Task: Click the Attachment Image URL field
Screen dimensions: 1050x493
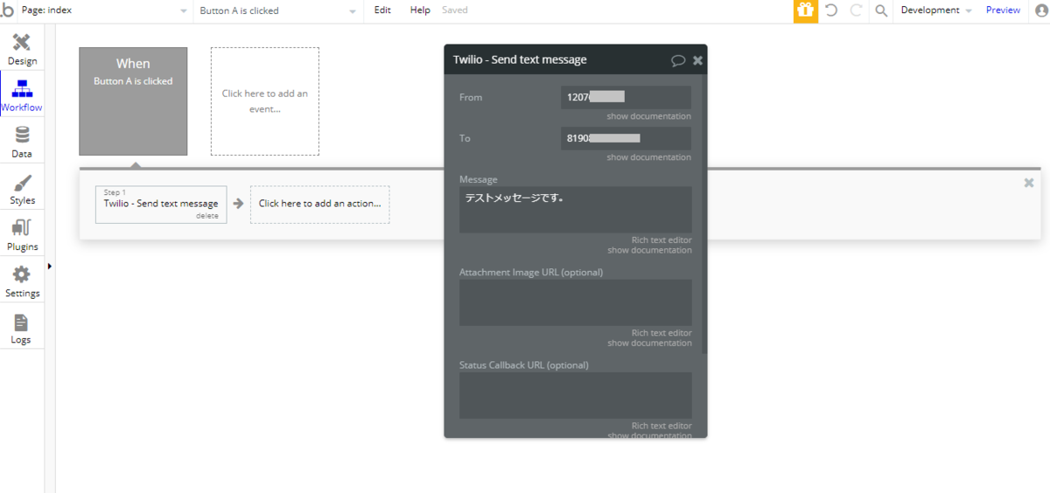Action: (575, 302)
